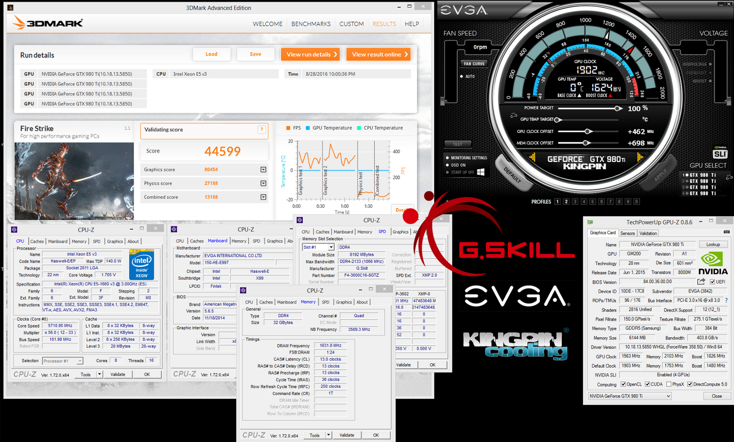
Task: Select profile slot 5 in EVGA Precision
Action: 593,201
